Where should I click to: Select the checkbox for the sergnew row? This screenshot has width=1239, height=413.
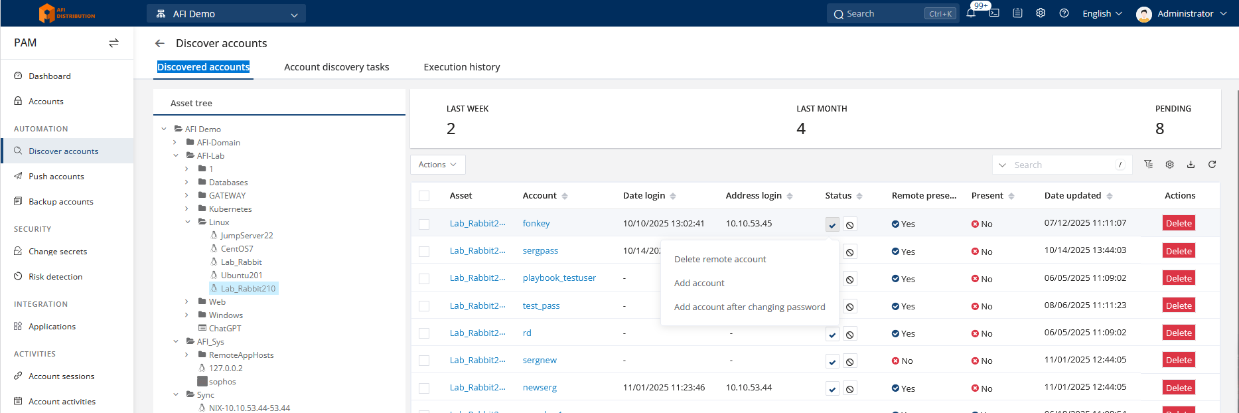pyautogui.click(x=424, y=361)
